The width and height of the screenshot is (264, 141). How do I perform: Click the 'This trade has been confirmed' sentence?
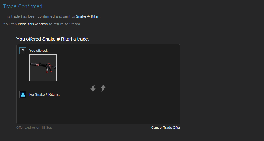coord(52,16)
